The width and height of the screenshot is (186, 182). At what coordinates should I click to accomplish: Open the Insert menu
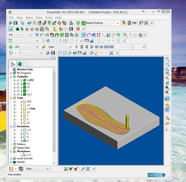tap(29, 18)
